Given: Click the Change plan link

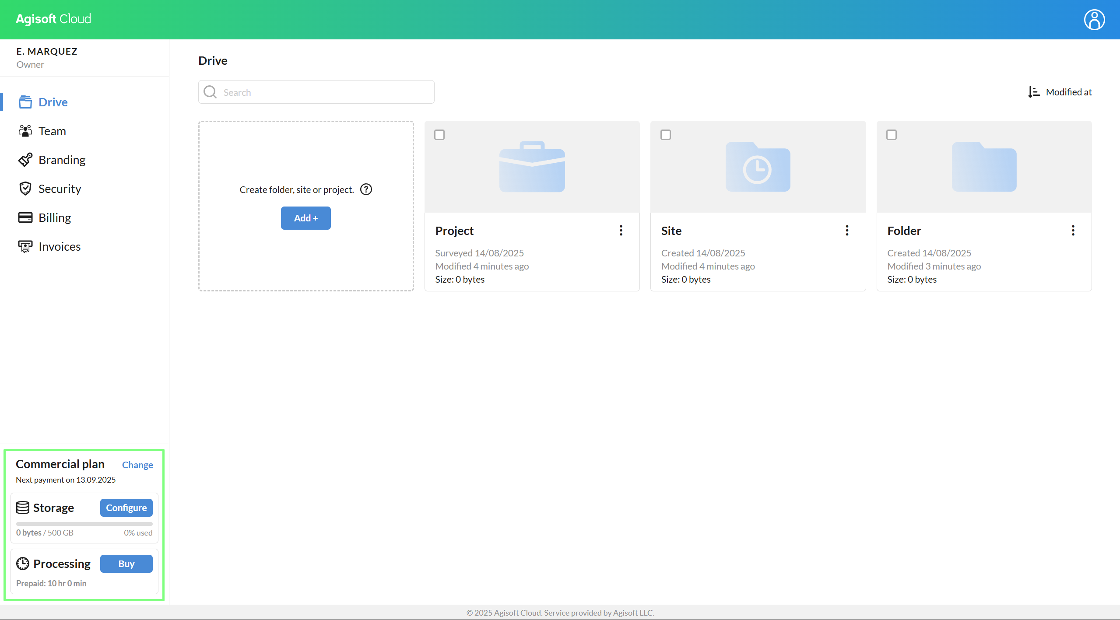Looking at the screenshot, I should (x=137, y=465).
